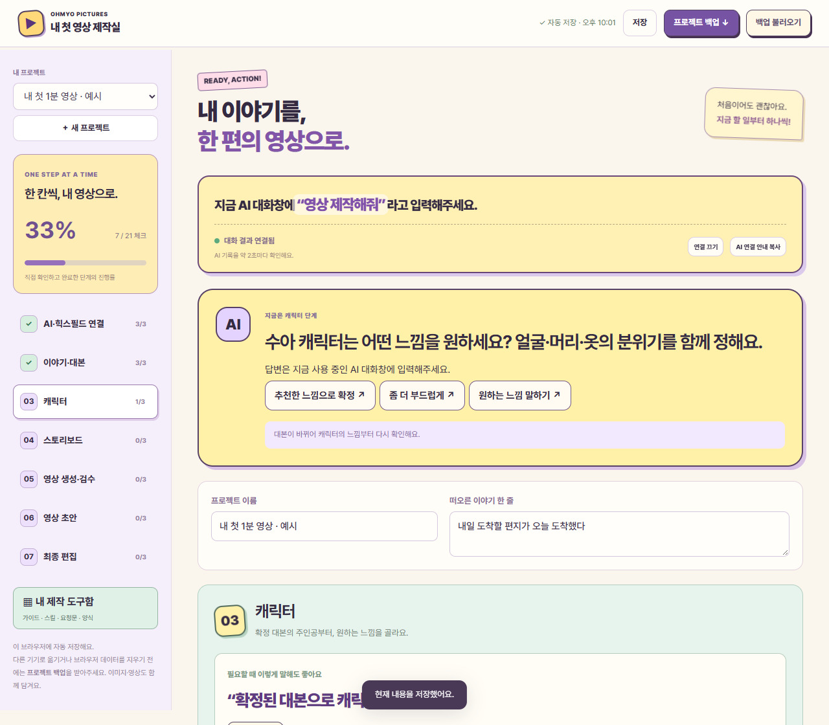Click the large 03 badge in 캐릭터 section

(x=230, y=621)
